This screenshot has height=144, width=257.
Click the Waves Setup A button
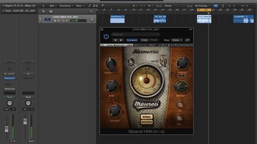pos(152,45)
